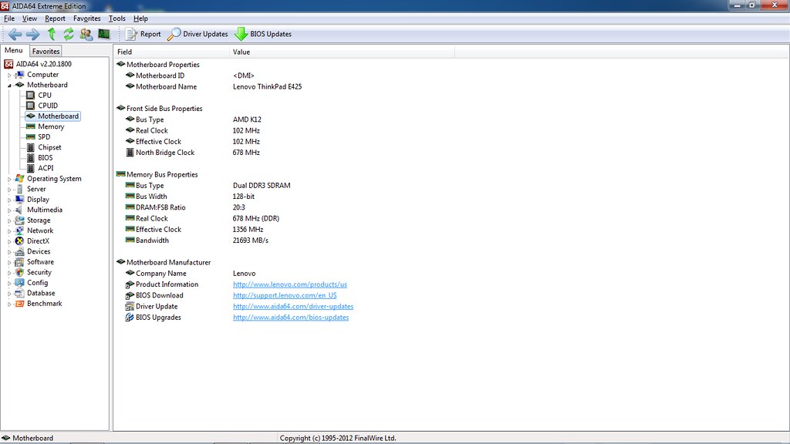Select the ACPI tree icon
The height and width of the screenshot is (444, 790).
tap(31, 168)
